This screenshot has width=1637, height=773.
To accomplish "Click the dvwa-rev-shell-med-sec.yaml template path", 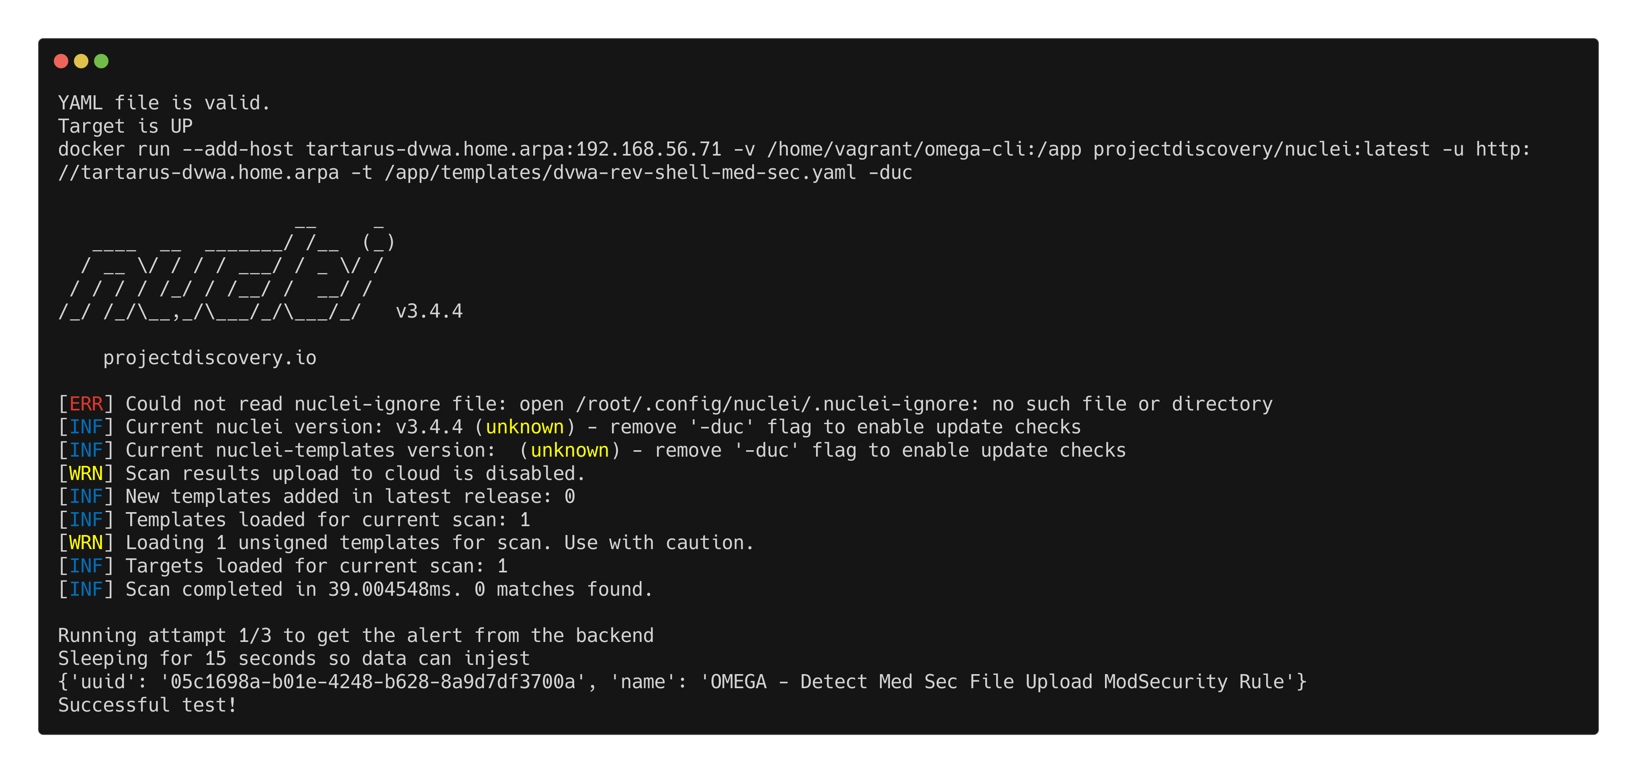I will pyautogui.click(x=620, y=173).
